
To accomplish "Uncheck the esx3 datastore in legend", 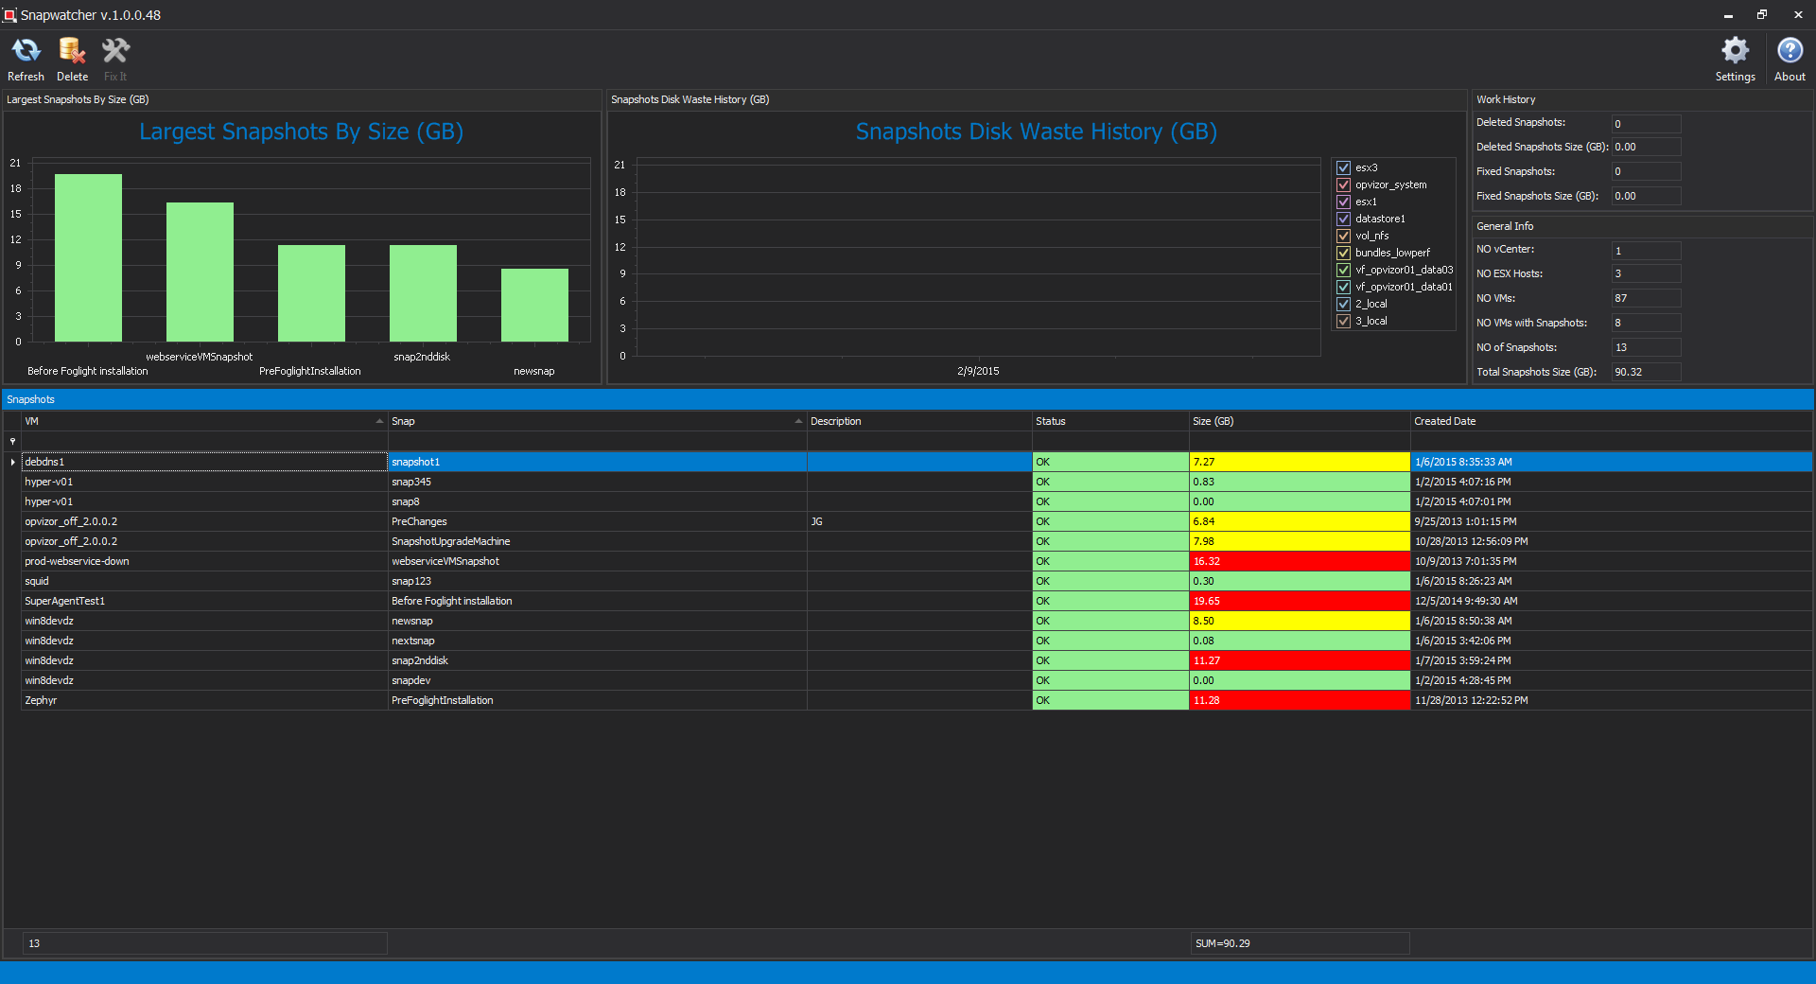I will [1344, 167].
